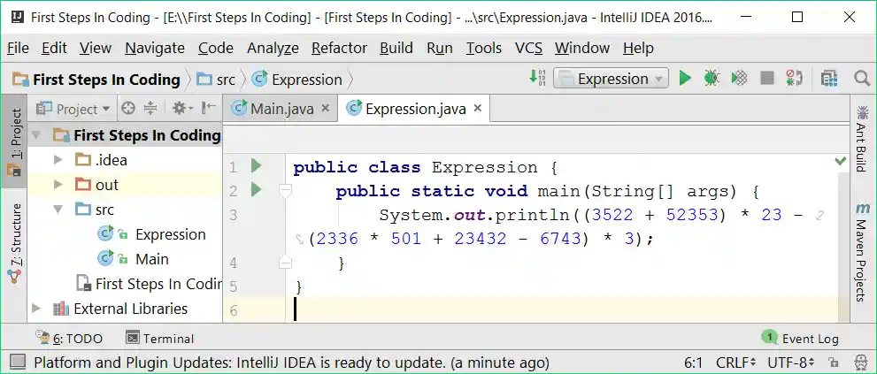Run with coverage icon in toolbar
The image size is (877, 374).
pyautogui.click(x=740, y=79)
